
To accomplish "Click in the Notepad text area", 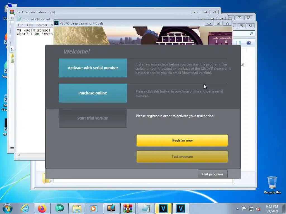I will click(x=30, y=91).
